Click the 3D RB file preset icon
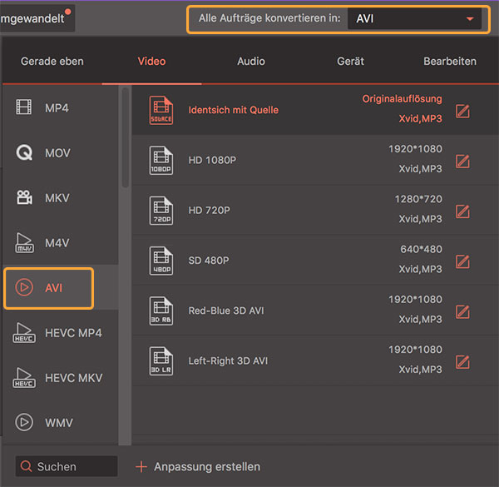Viewport: 499px width, 487px height. click(x=161, y=311)
